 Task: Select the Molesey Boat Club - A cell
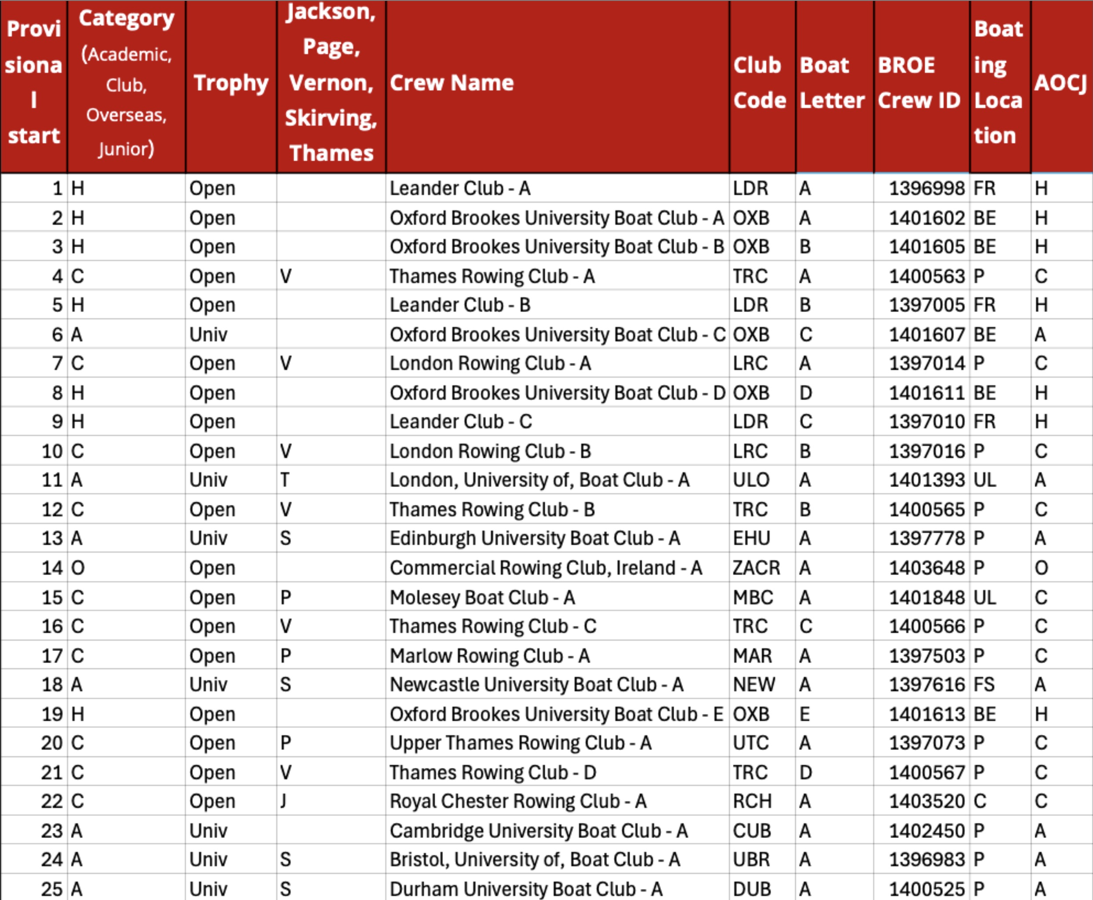(482, 598)
